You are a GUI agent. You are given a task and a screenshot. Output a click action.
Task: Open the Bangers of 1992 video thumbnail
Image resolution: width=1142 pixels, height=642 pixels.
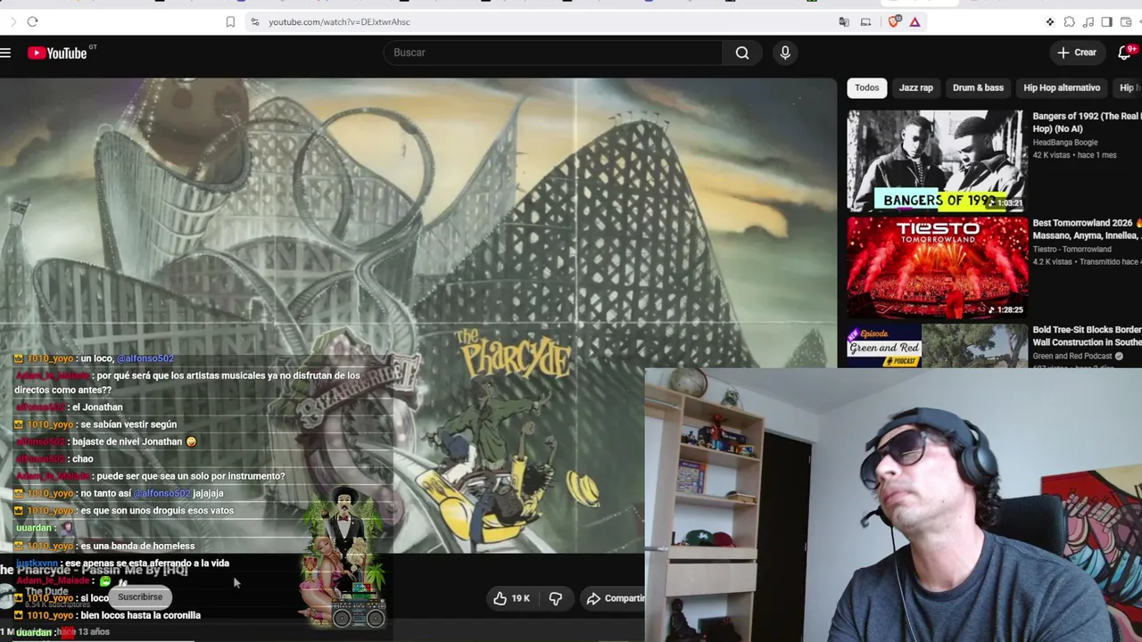[937, 160]
